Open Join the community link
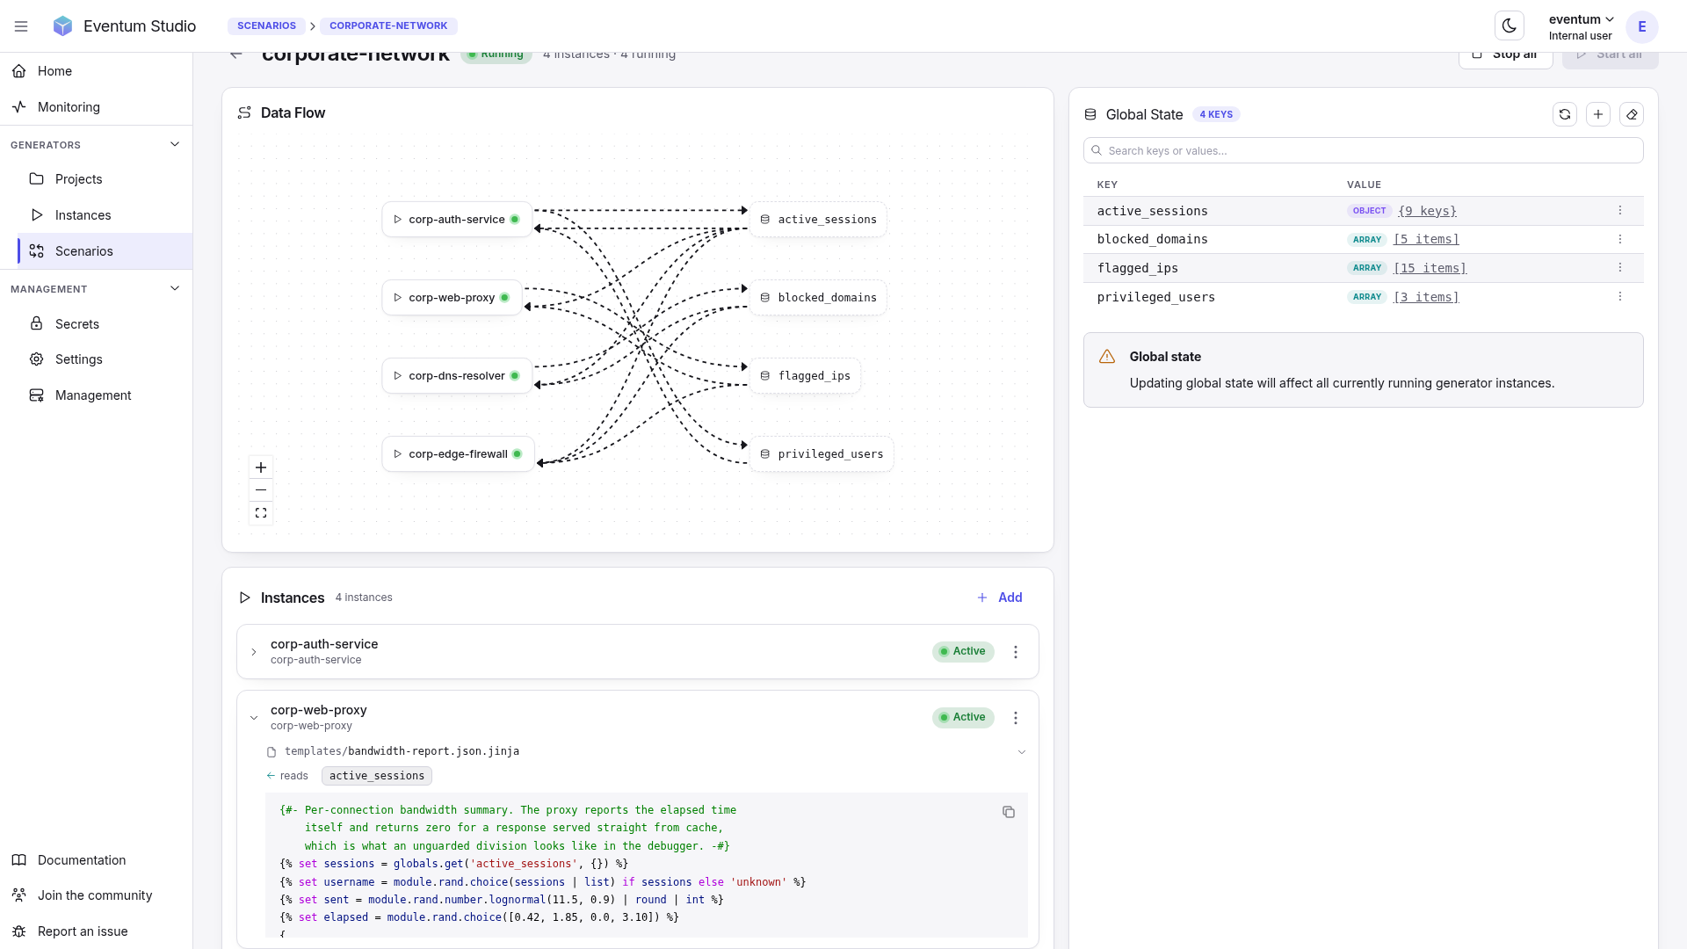This screenshot has width=1687, height=949. [97, 895]
